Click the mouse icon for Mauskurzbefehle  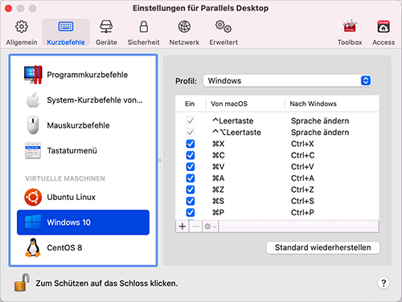(33, 125)
